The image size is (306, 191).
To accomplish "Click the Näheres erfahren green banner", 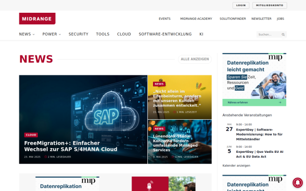I will point(254,102).
